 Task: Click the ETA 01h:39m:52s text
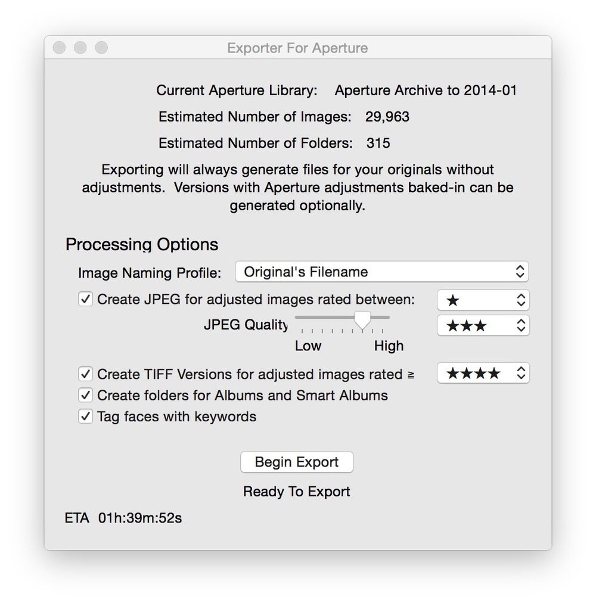(123, 518)
